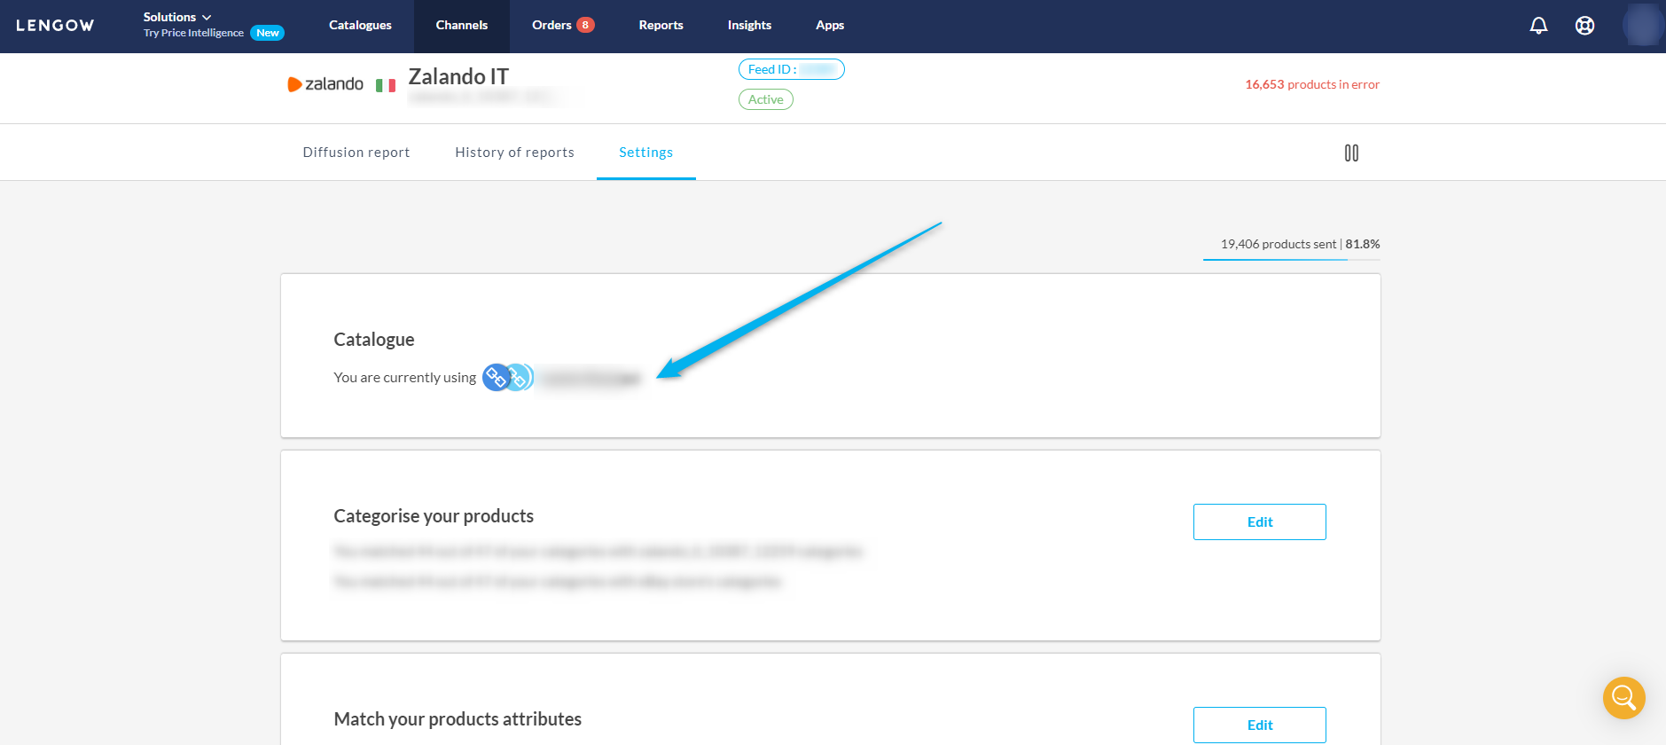Click the linked catalogue chain icon
1666x745 pixels.
coord(497,378)
